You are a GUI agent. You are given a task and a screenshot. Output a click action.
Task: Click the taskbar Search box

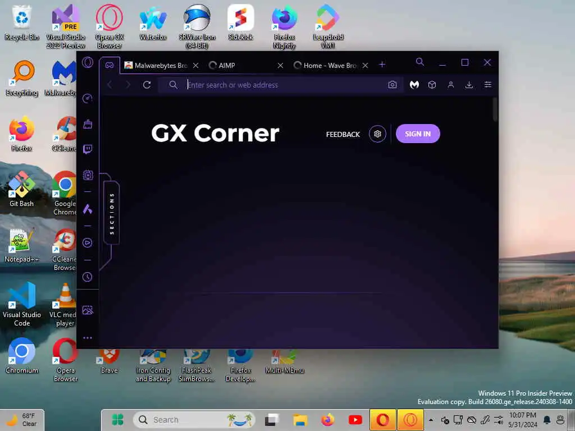click(194, 420)
